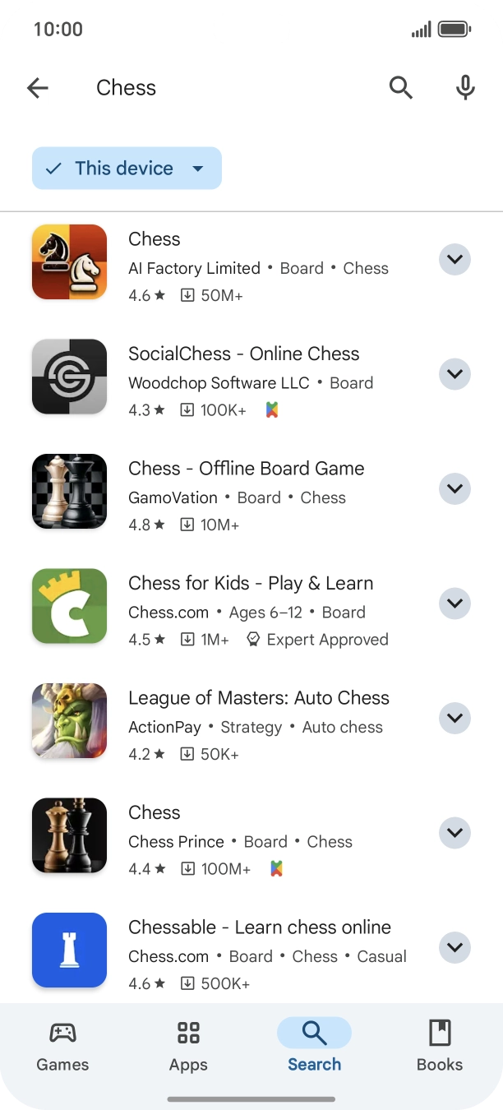
Task: Activate voice search microphone
Action: coord(465,87)
